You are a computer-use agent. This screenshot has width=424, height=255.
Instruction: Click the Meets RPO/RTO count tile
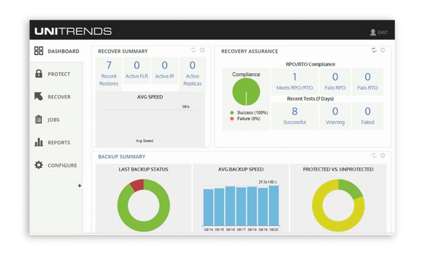click(295, 82)
